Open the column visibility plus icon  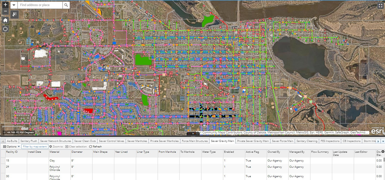click(x=383, y=152)
